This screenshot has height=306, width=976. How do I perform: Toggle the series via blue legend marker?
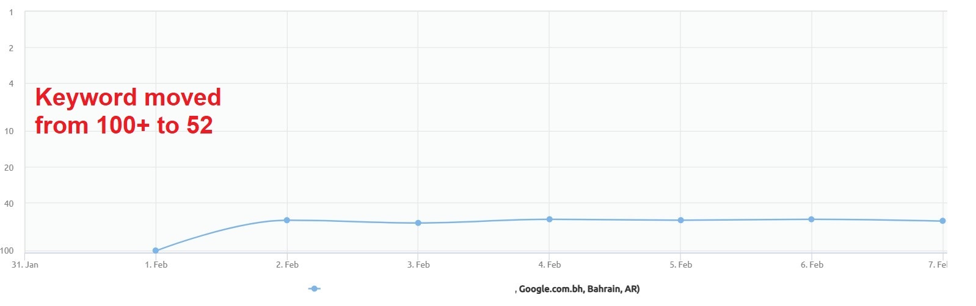point(315,289)
